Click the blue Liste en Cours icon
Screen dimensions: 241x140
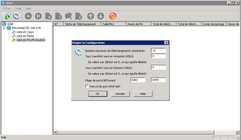[x=14, y=32]
